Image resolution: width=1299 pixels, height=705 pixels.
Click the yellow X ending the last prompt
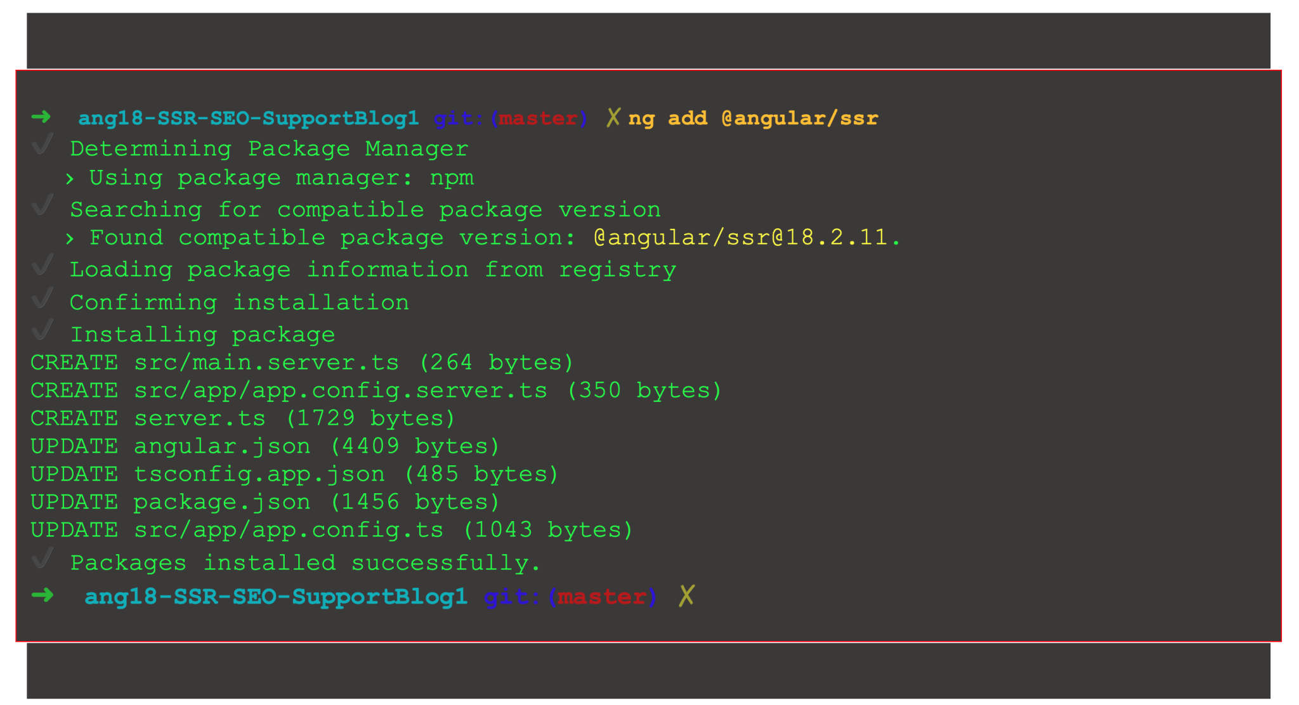686,596
